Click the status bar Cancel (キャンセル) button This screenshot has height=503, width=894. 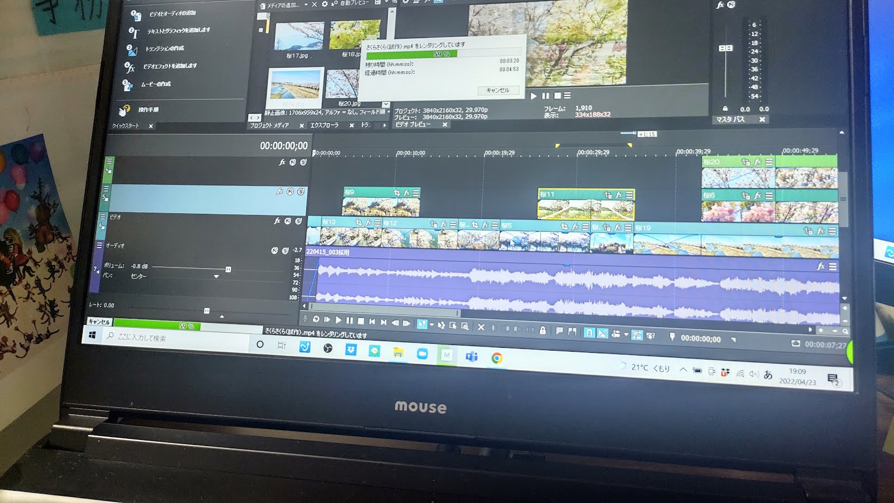tap(99, 322)
